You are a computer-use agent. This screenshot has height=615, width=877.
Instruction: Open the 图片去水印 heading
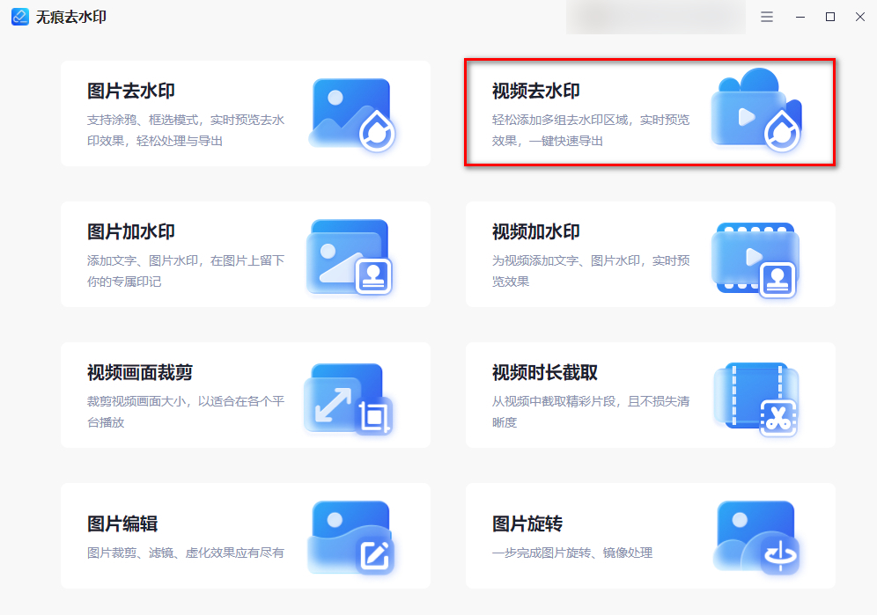(131, 91)
